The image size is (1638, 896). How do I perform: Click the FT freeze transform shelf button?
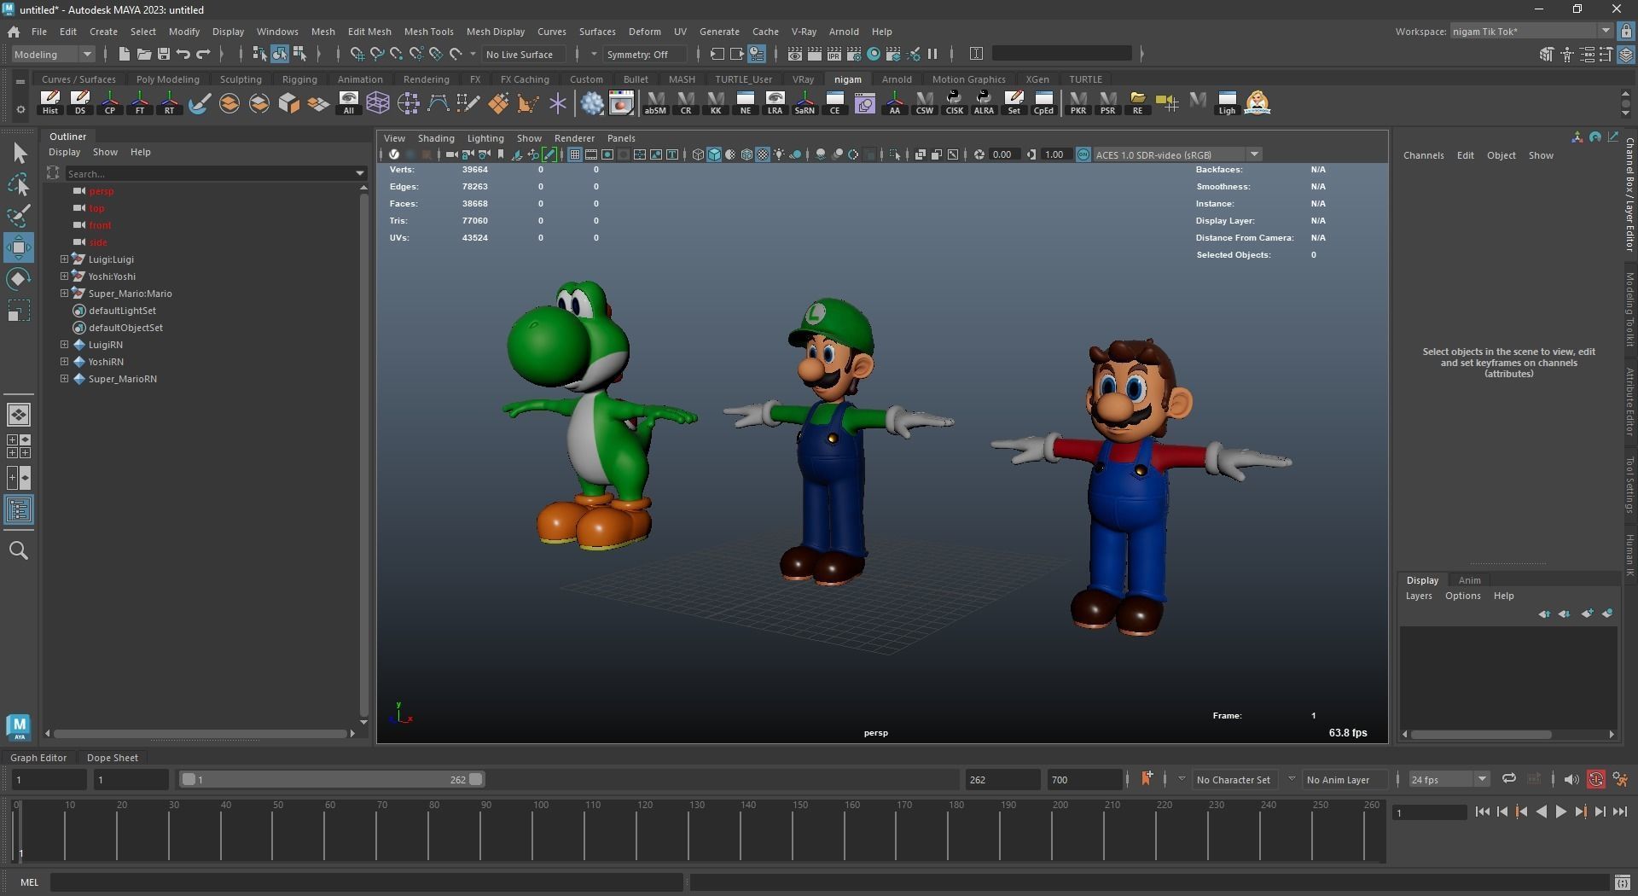140,102
